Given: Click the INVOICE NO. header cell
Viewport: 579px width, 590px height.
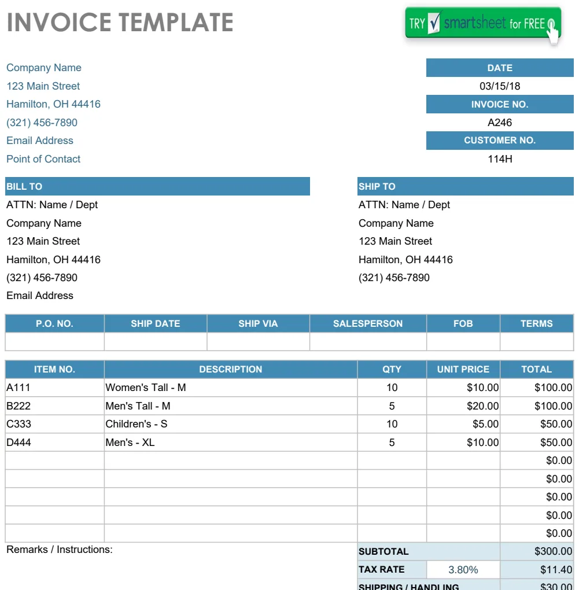Looking at the screenshot, I should pos(500,104).
